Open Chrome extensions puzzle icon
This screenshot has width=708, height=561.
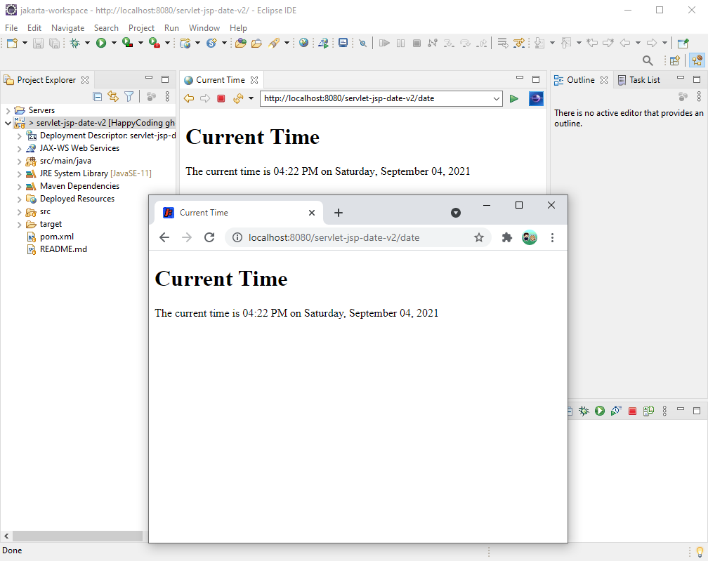506,237
